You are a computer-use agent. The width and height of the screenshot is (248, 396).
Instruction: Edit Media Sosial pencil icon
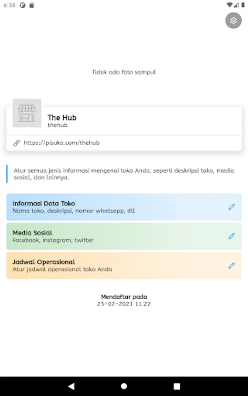(x=232, y=236)
